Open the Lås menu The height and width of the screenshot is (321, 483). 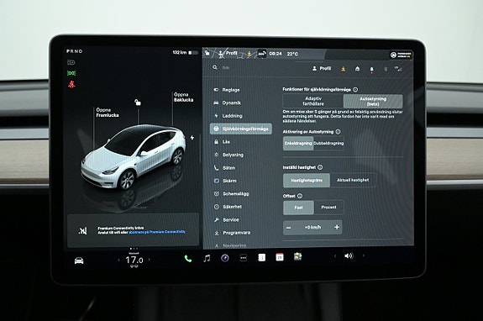pos(222,142)
